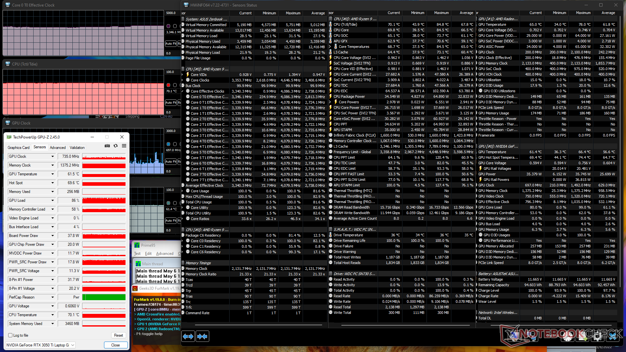Open GPU Clock sensor dropdown
626x352 pixels.
[52, 156]
